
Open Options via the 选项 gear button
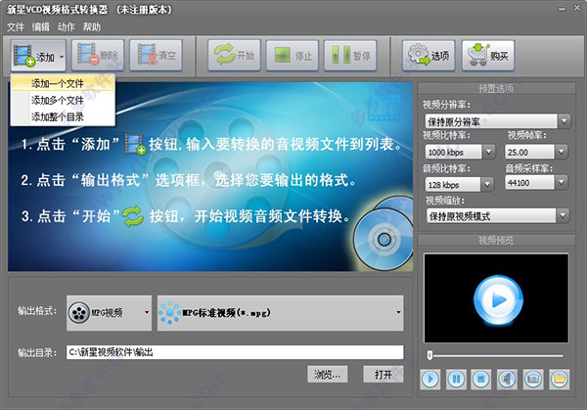pyautogui.click(x=429, y=56)
